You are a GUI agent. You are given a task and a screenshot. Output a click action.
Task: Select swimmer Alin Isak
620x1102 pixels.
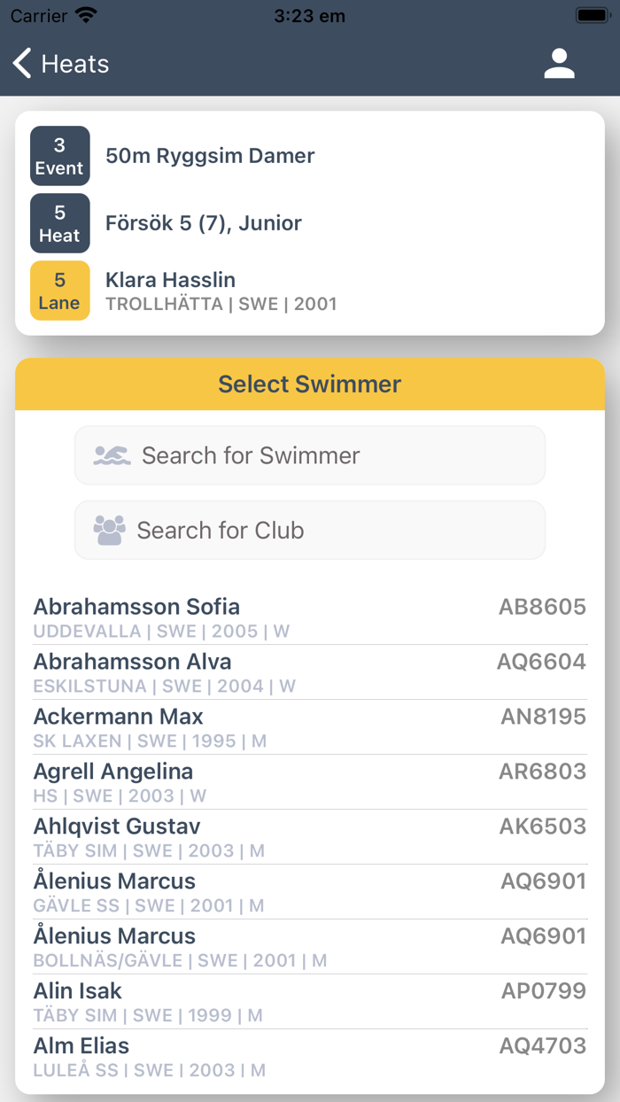(x=310, y=1002)
